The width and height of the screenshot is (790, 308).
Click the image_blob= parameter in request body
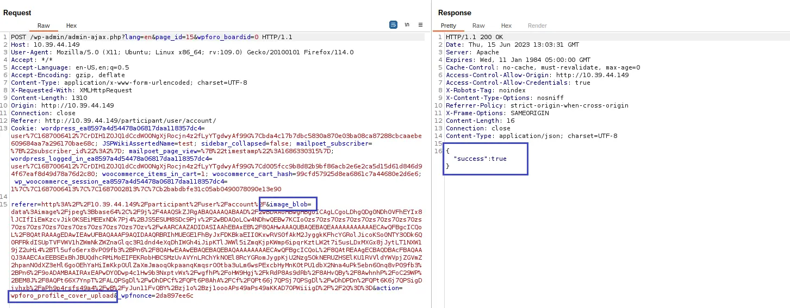(x=291, y=204)
